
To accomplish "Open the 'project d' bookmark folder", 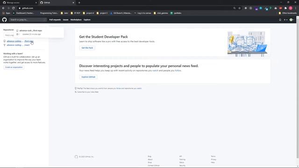I will pos(88,13).
